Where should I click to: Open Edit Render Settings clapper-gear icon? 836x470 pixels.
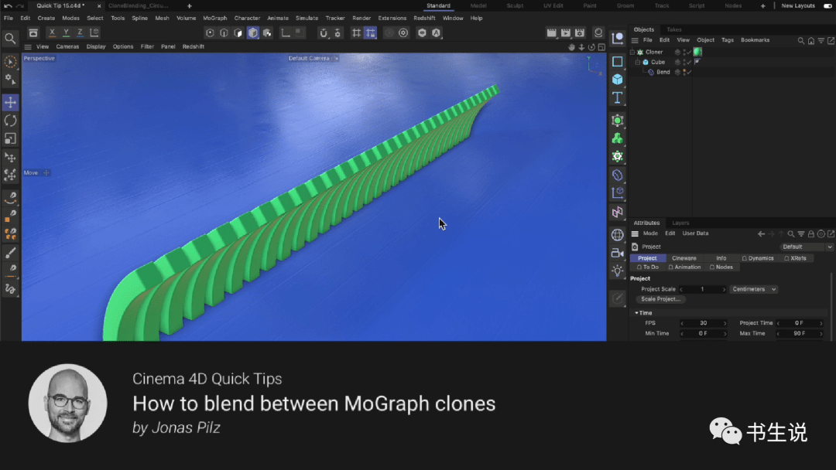580,33
